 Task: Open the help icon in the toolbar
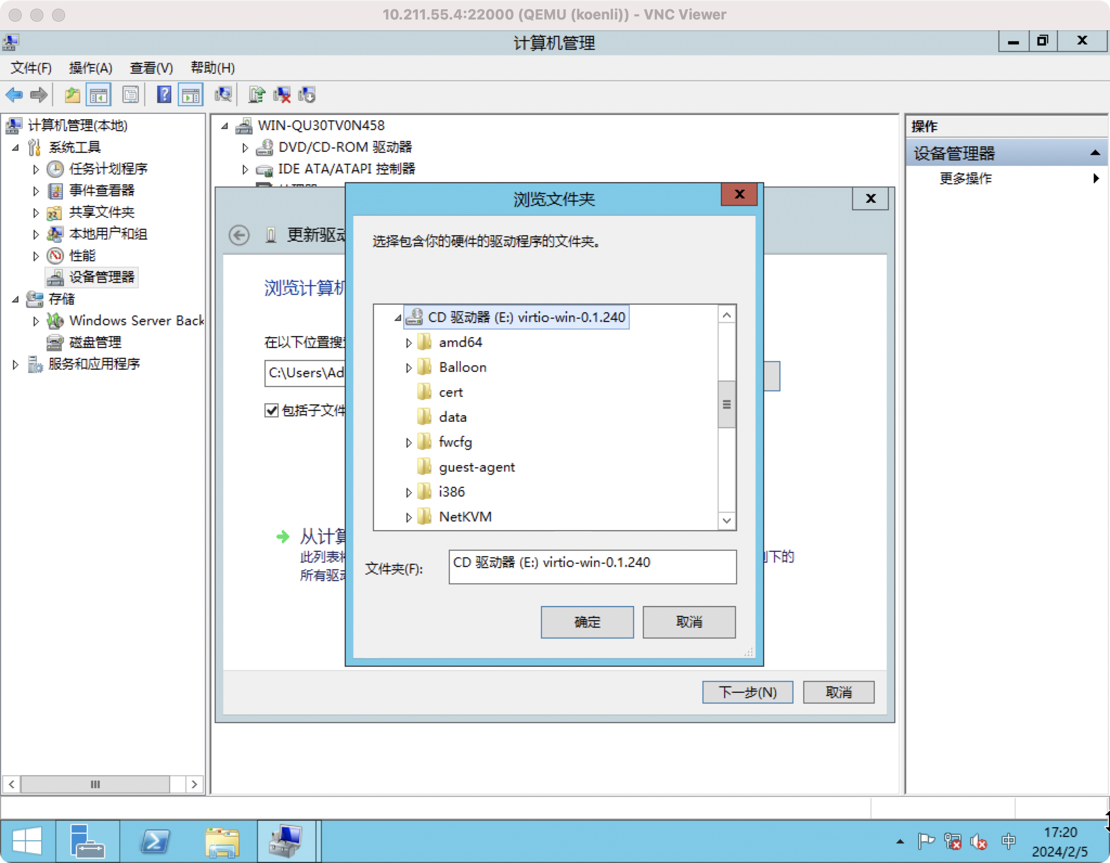coord(163,94)
